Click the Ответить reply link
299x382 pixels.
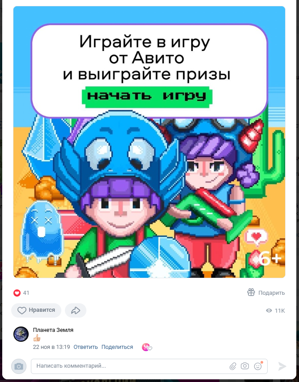pos(85,347)
